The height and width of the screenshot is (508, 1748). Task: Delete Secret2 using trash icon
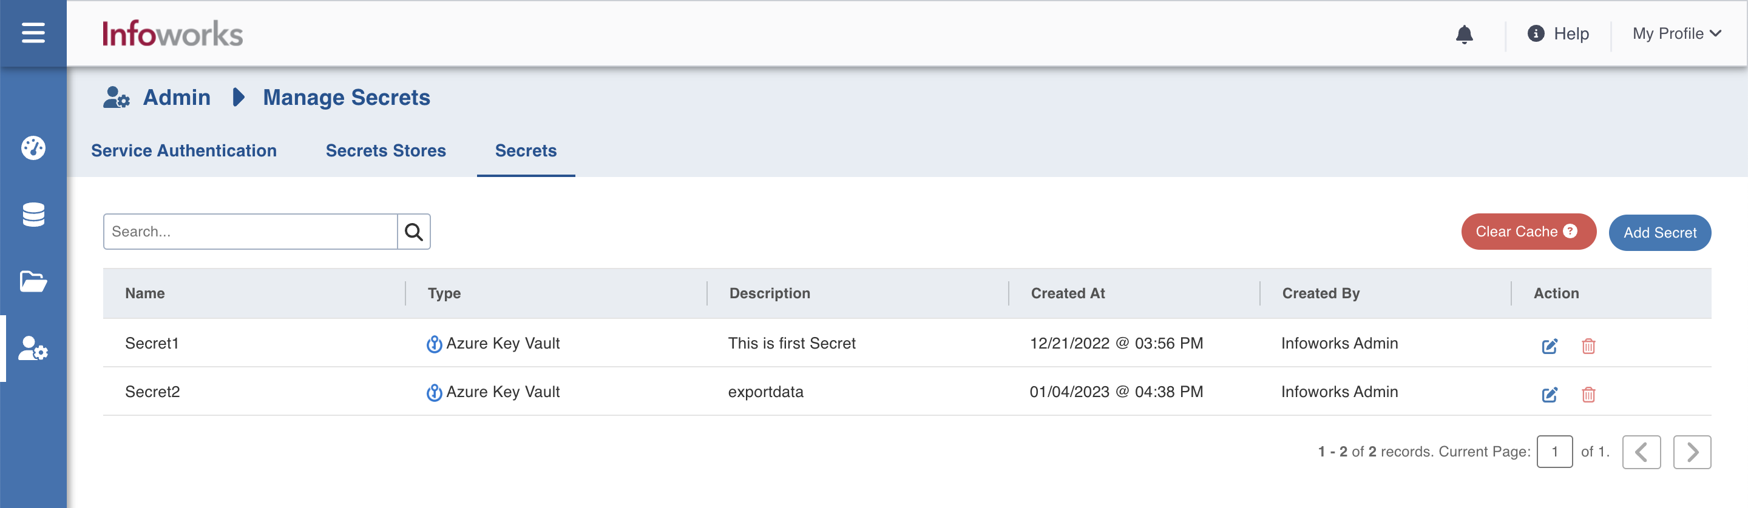[1588, 395]
